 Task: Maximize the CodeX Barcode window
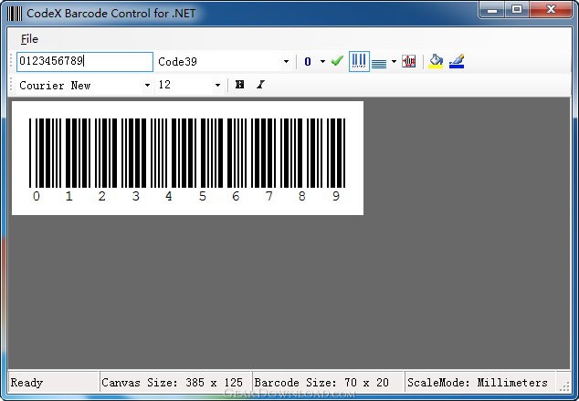(517, 10)
